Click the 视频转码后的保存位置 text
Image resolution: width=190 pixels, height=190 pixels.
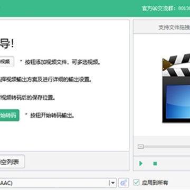(27, 98)
